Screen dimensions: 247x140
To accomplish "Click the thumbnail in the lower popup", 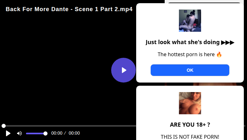I will [x=190, y=103].
